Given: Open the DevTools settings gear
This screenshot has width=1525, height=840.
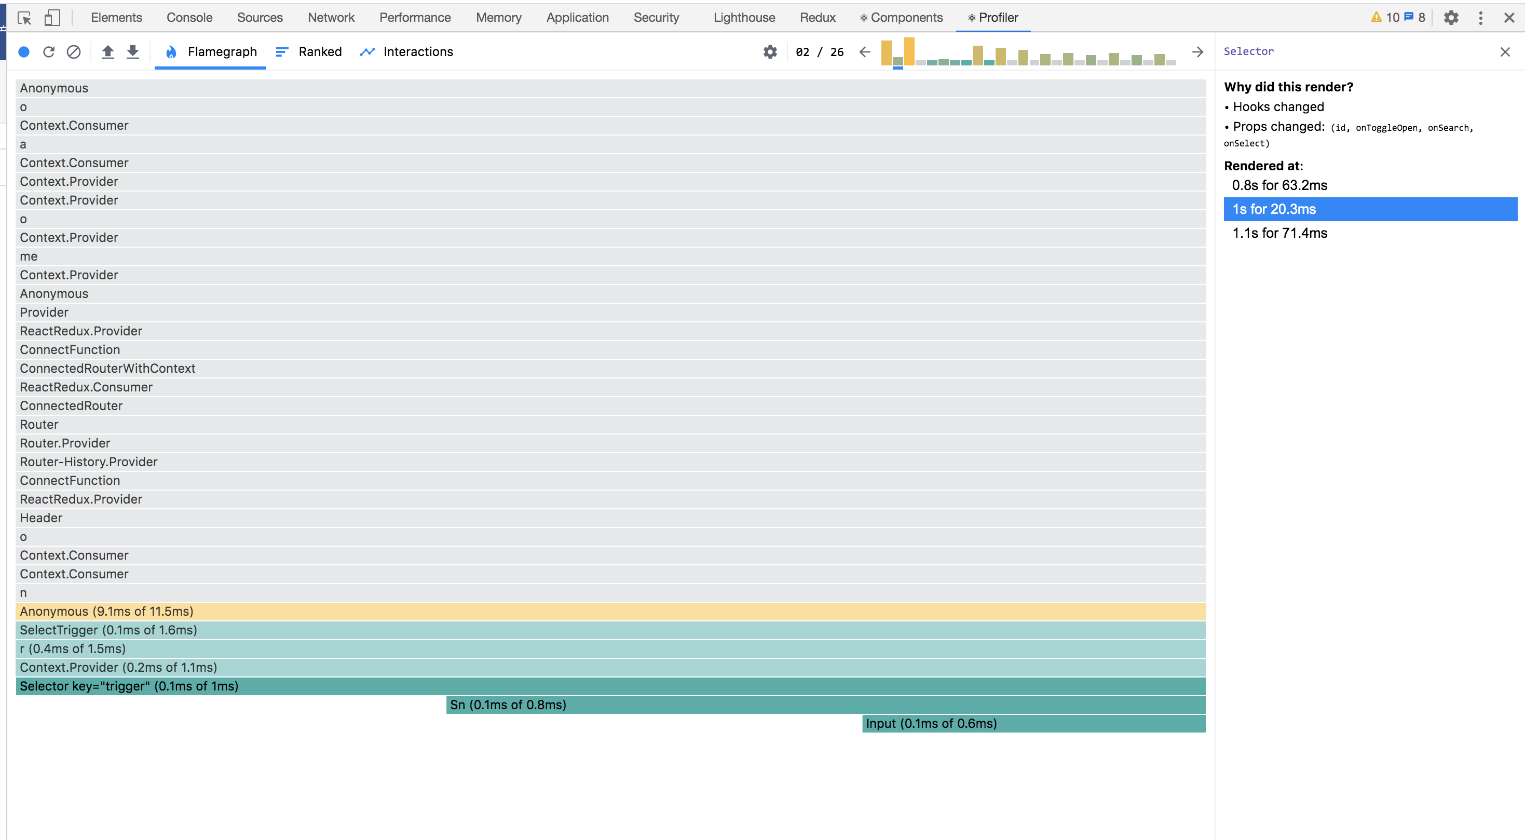Looking at the screenshot, I should click(1451, 18).
